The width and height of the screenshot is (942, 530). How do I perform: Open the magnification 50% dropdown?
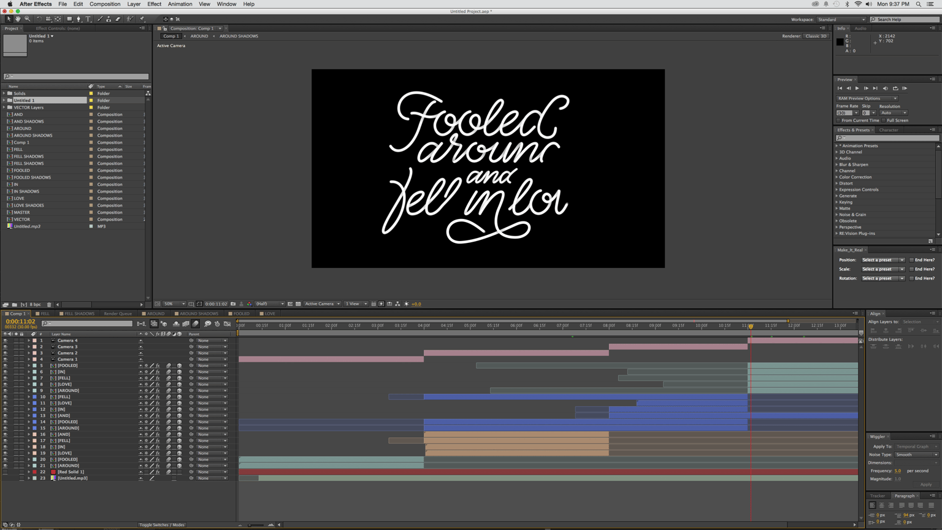pyautogui.click(x=174, y=304)
